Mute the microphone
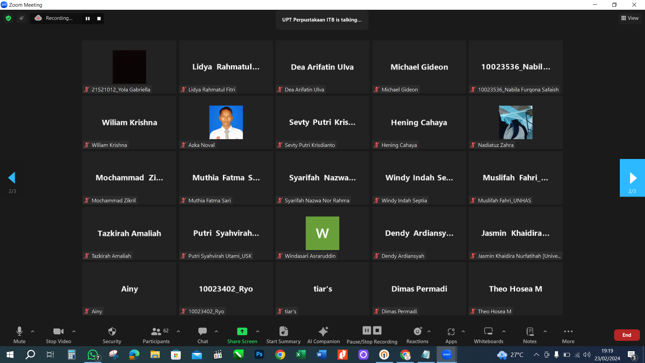The image size is (645, 363). click(19, 335)
